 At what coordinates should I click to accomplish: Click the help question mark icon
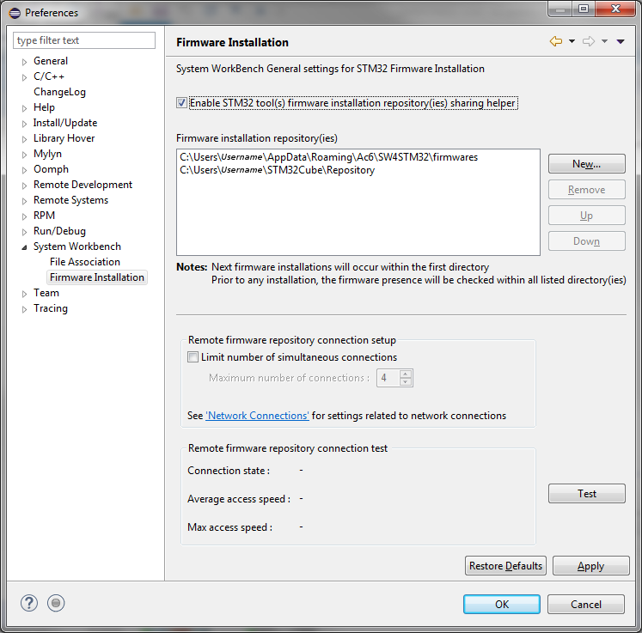29,603
